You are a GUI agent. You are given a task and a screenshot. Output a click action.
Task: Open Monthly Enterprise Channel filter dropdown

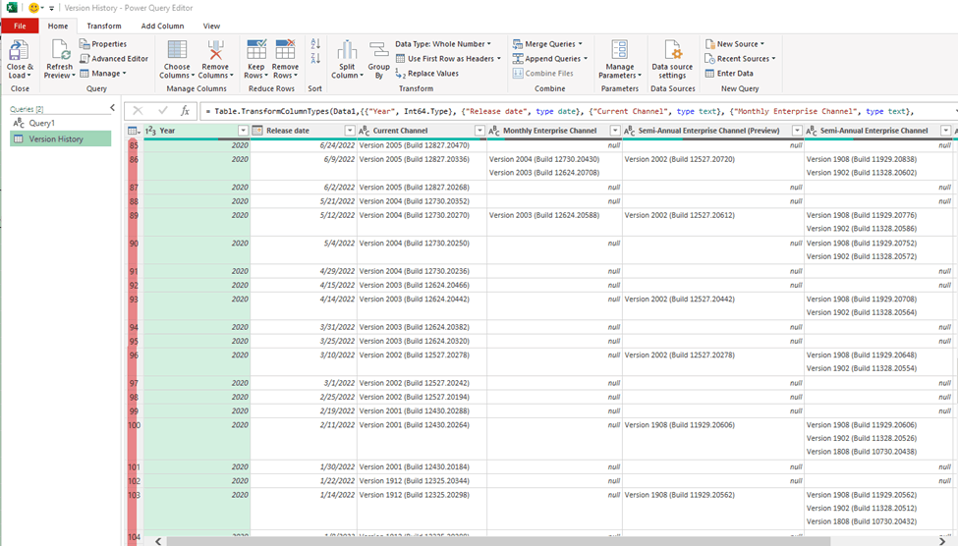(615, 131)
